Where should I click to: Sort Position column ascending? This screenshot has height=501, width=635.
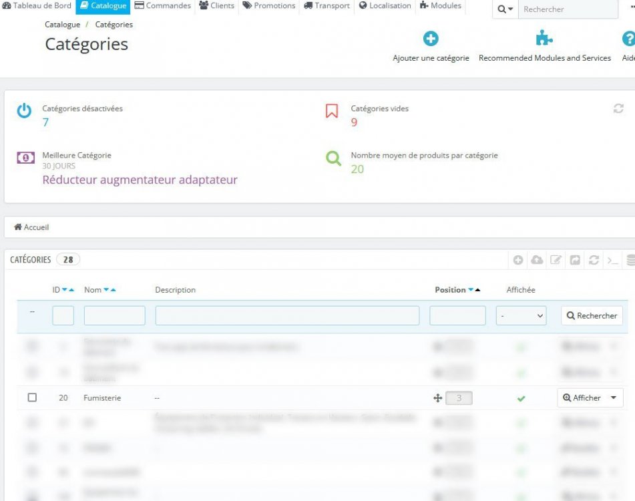(477, 290)
